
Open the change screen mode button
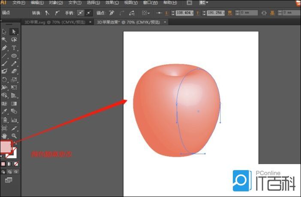tap(9, 180)
